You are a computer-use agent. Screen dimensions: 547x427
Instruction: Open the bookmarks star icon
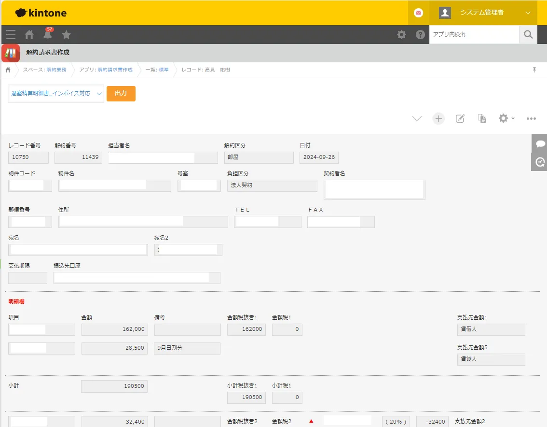[67, 34]
